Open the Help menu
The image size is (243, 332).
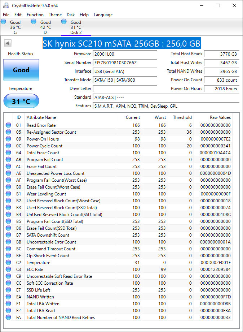84,14
